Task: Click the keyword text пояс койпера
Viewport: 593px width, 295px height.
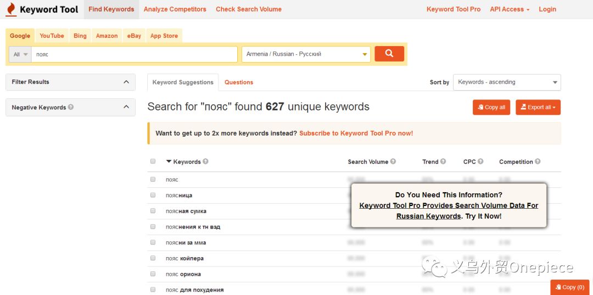Action: click(x=184, y=258)
